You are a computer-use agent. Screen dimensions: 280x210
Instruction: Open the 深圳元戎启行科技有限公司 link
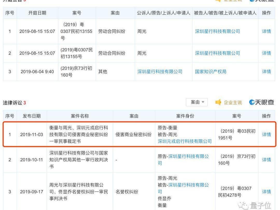click(x=185, y=141)
